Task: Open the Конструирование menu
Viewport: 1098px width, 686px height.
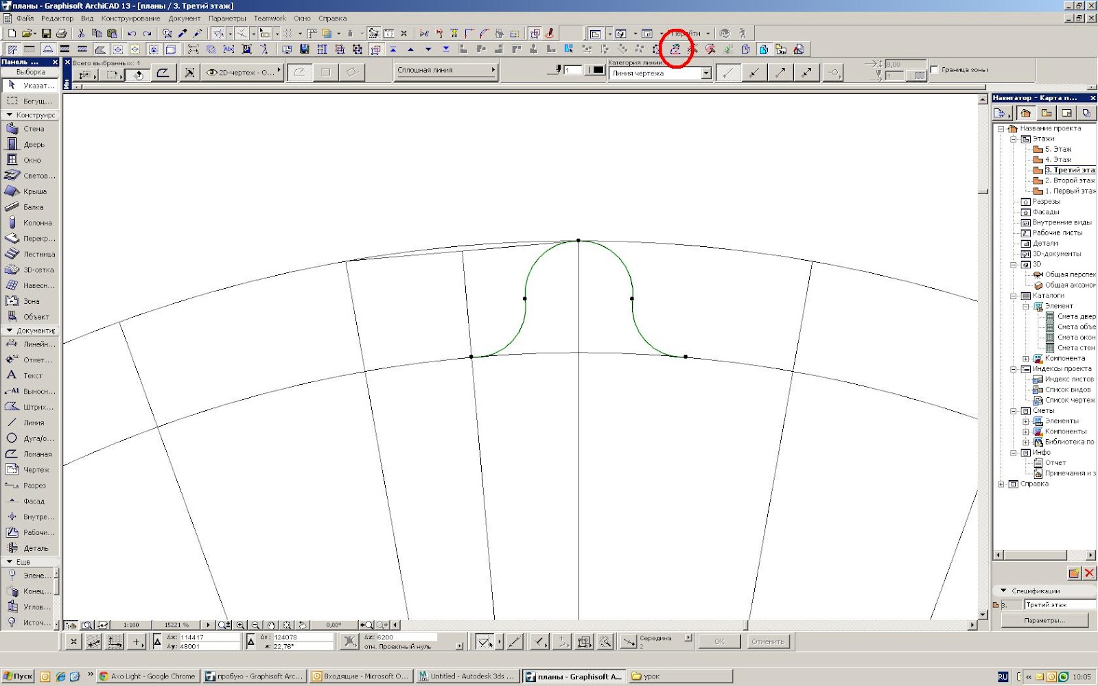Action: (x=130, y=19)
